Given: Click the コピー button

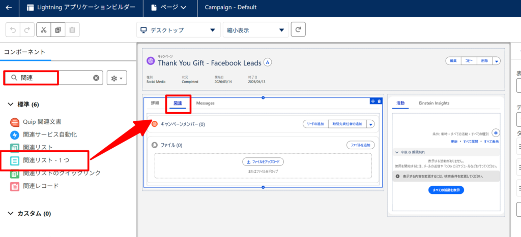Looking at the screenshot, I should (x=469, y=61).
